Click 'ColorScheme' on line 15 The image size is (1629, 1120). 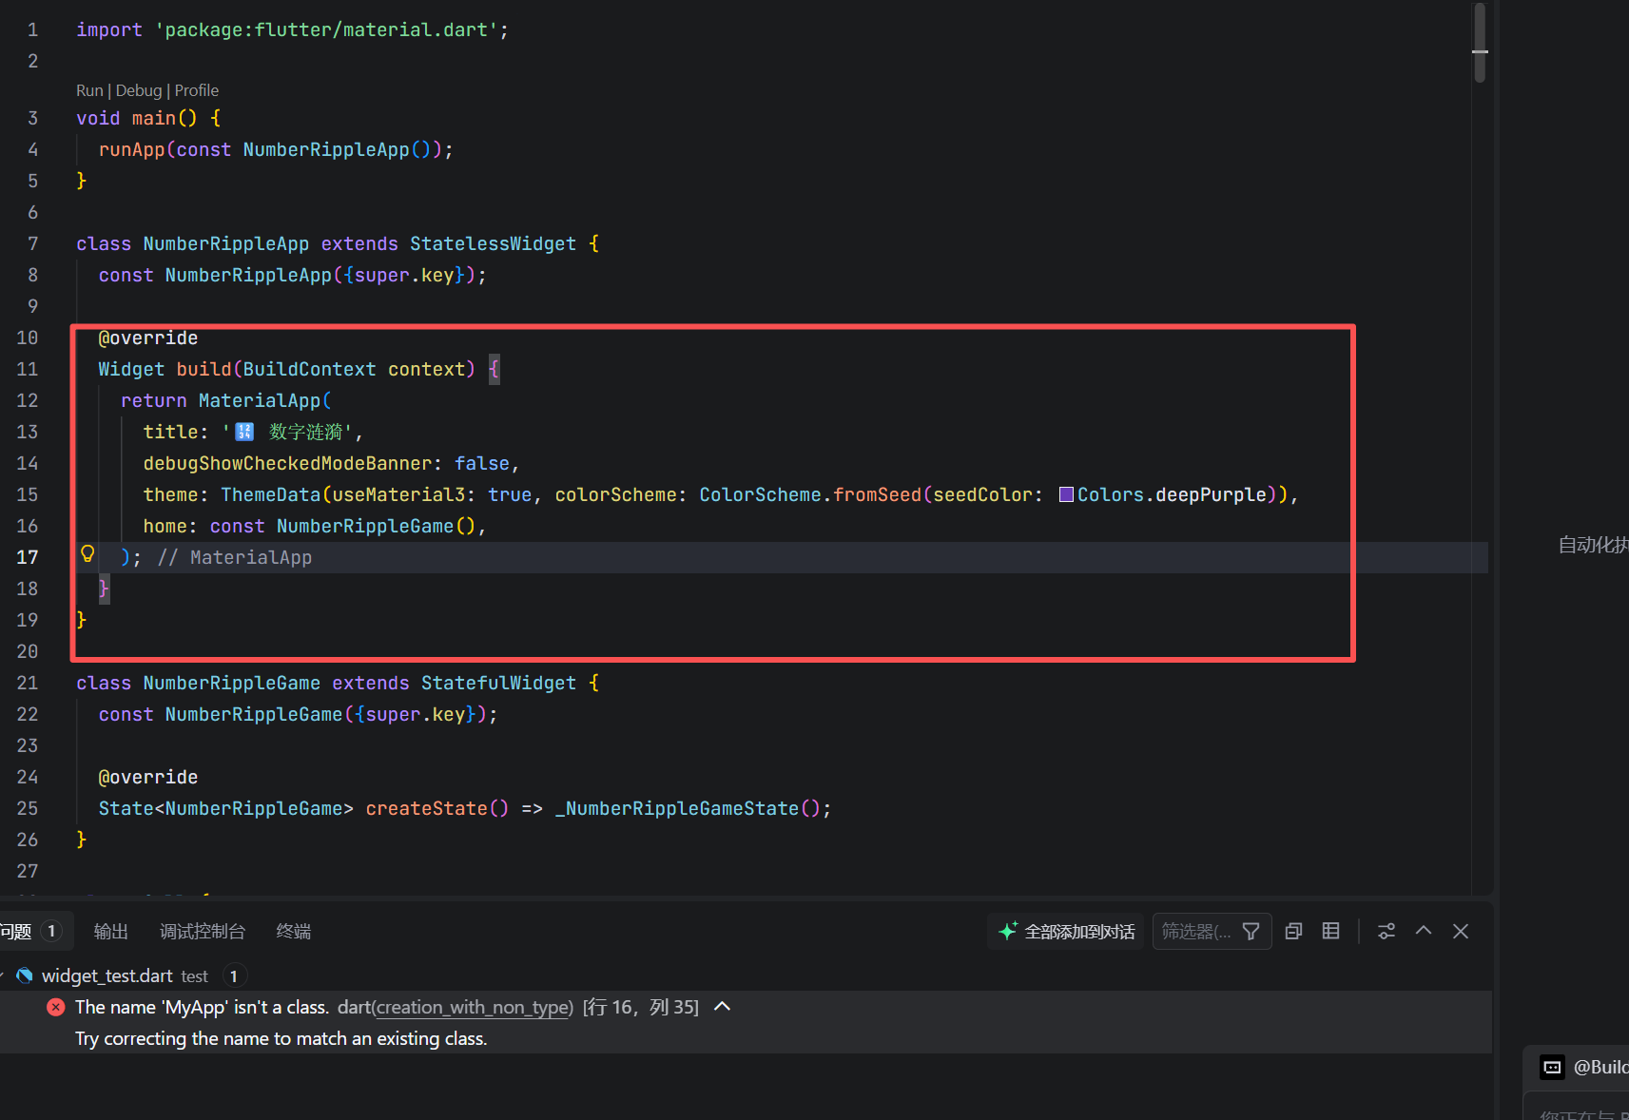click(x=761, y=494)
